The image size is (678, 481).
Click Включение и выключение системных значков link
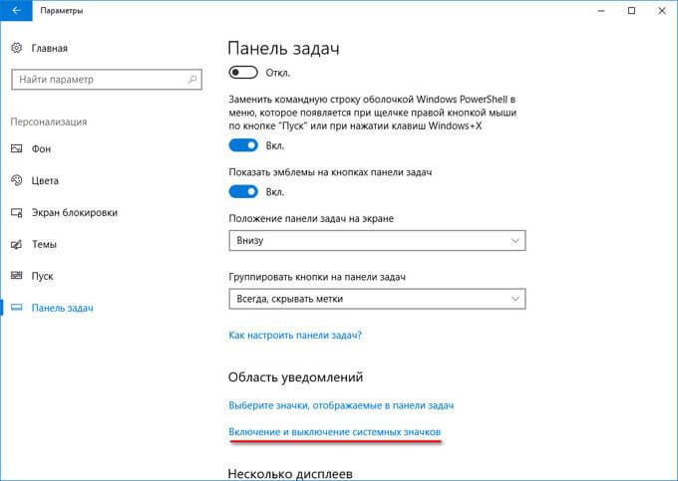pyautogui.click(x=335, y=432)
